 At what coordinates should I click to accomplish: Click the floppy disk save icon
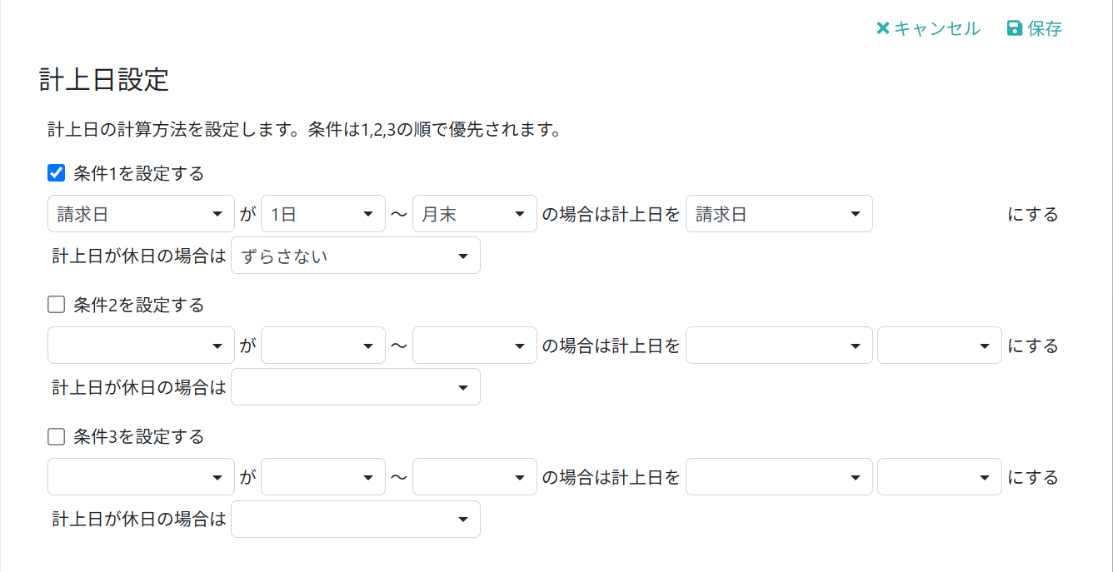(1014, 28)
